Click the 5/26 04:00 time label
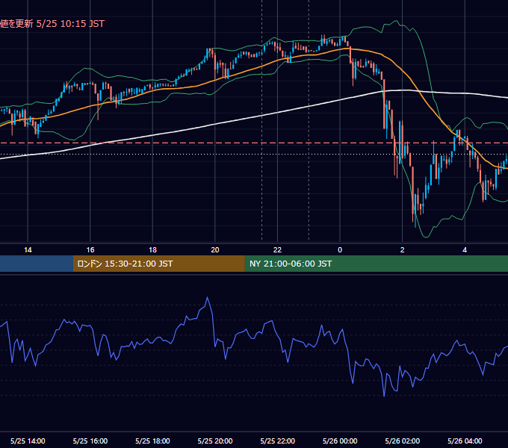This screenshot has height=448, width=508. (x=465, y=441)
